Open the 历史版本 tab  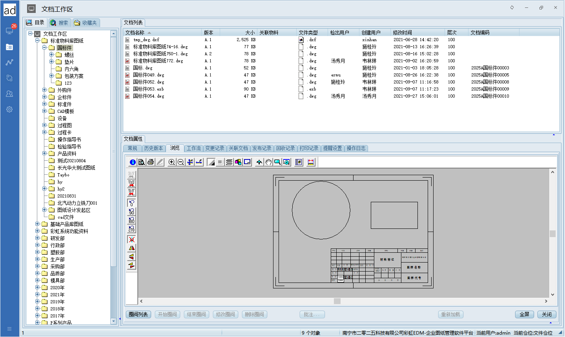coord(153,148)
